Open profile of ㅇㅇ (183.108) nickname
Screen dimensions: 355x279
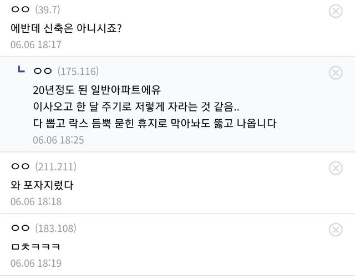(x=20, y=229)
